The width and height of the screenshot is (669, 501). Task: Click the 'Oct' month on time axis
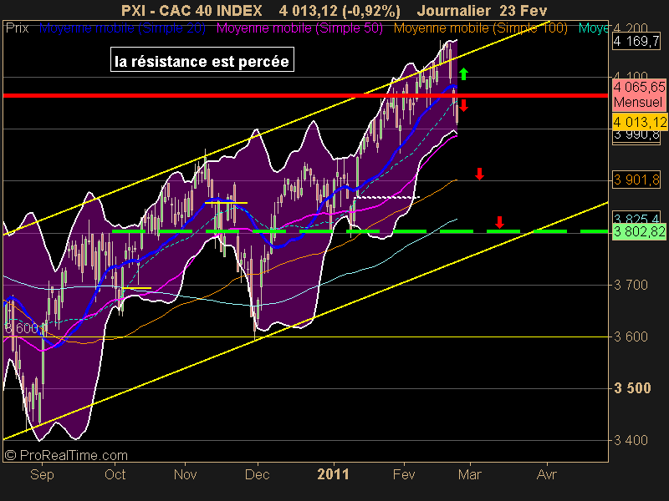pos(115,474)
